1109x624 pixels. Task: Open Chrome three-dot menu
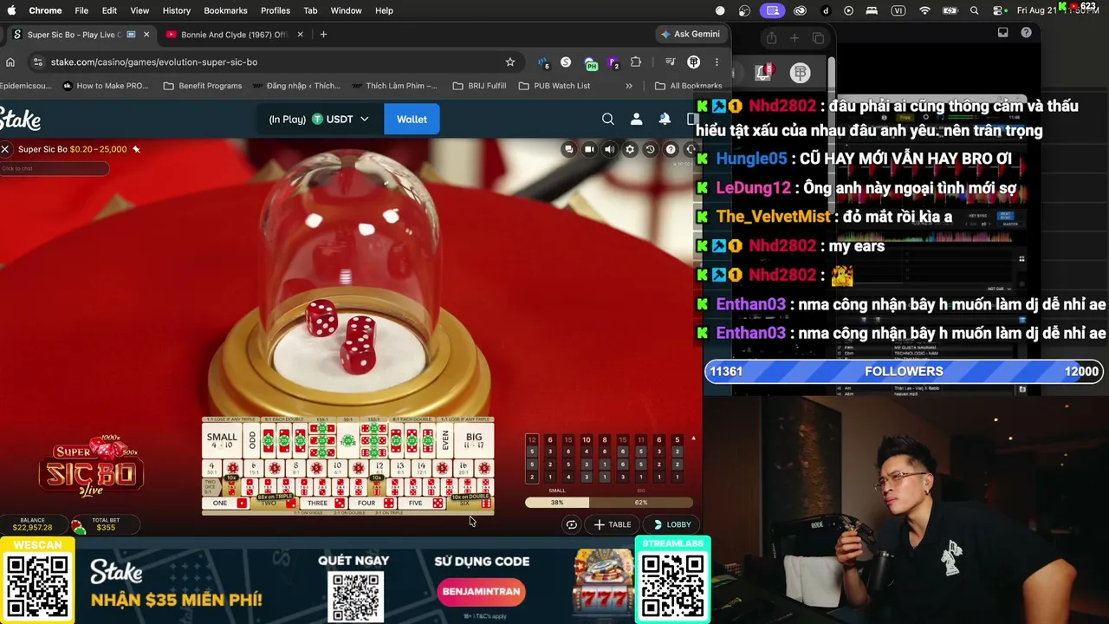[x=717, y=62]
